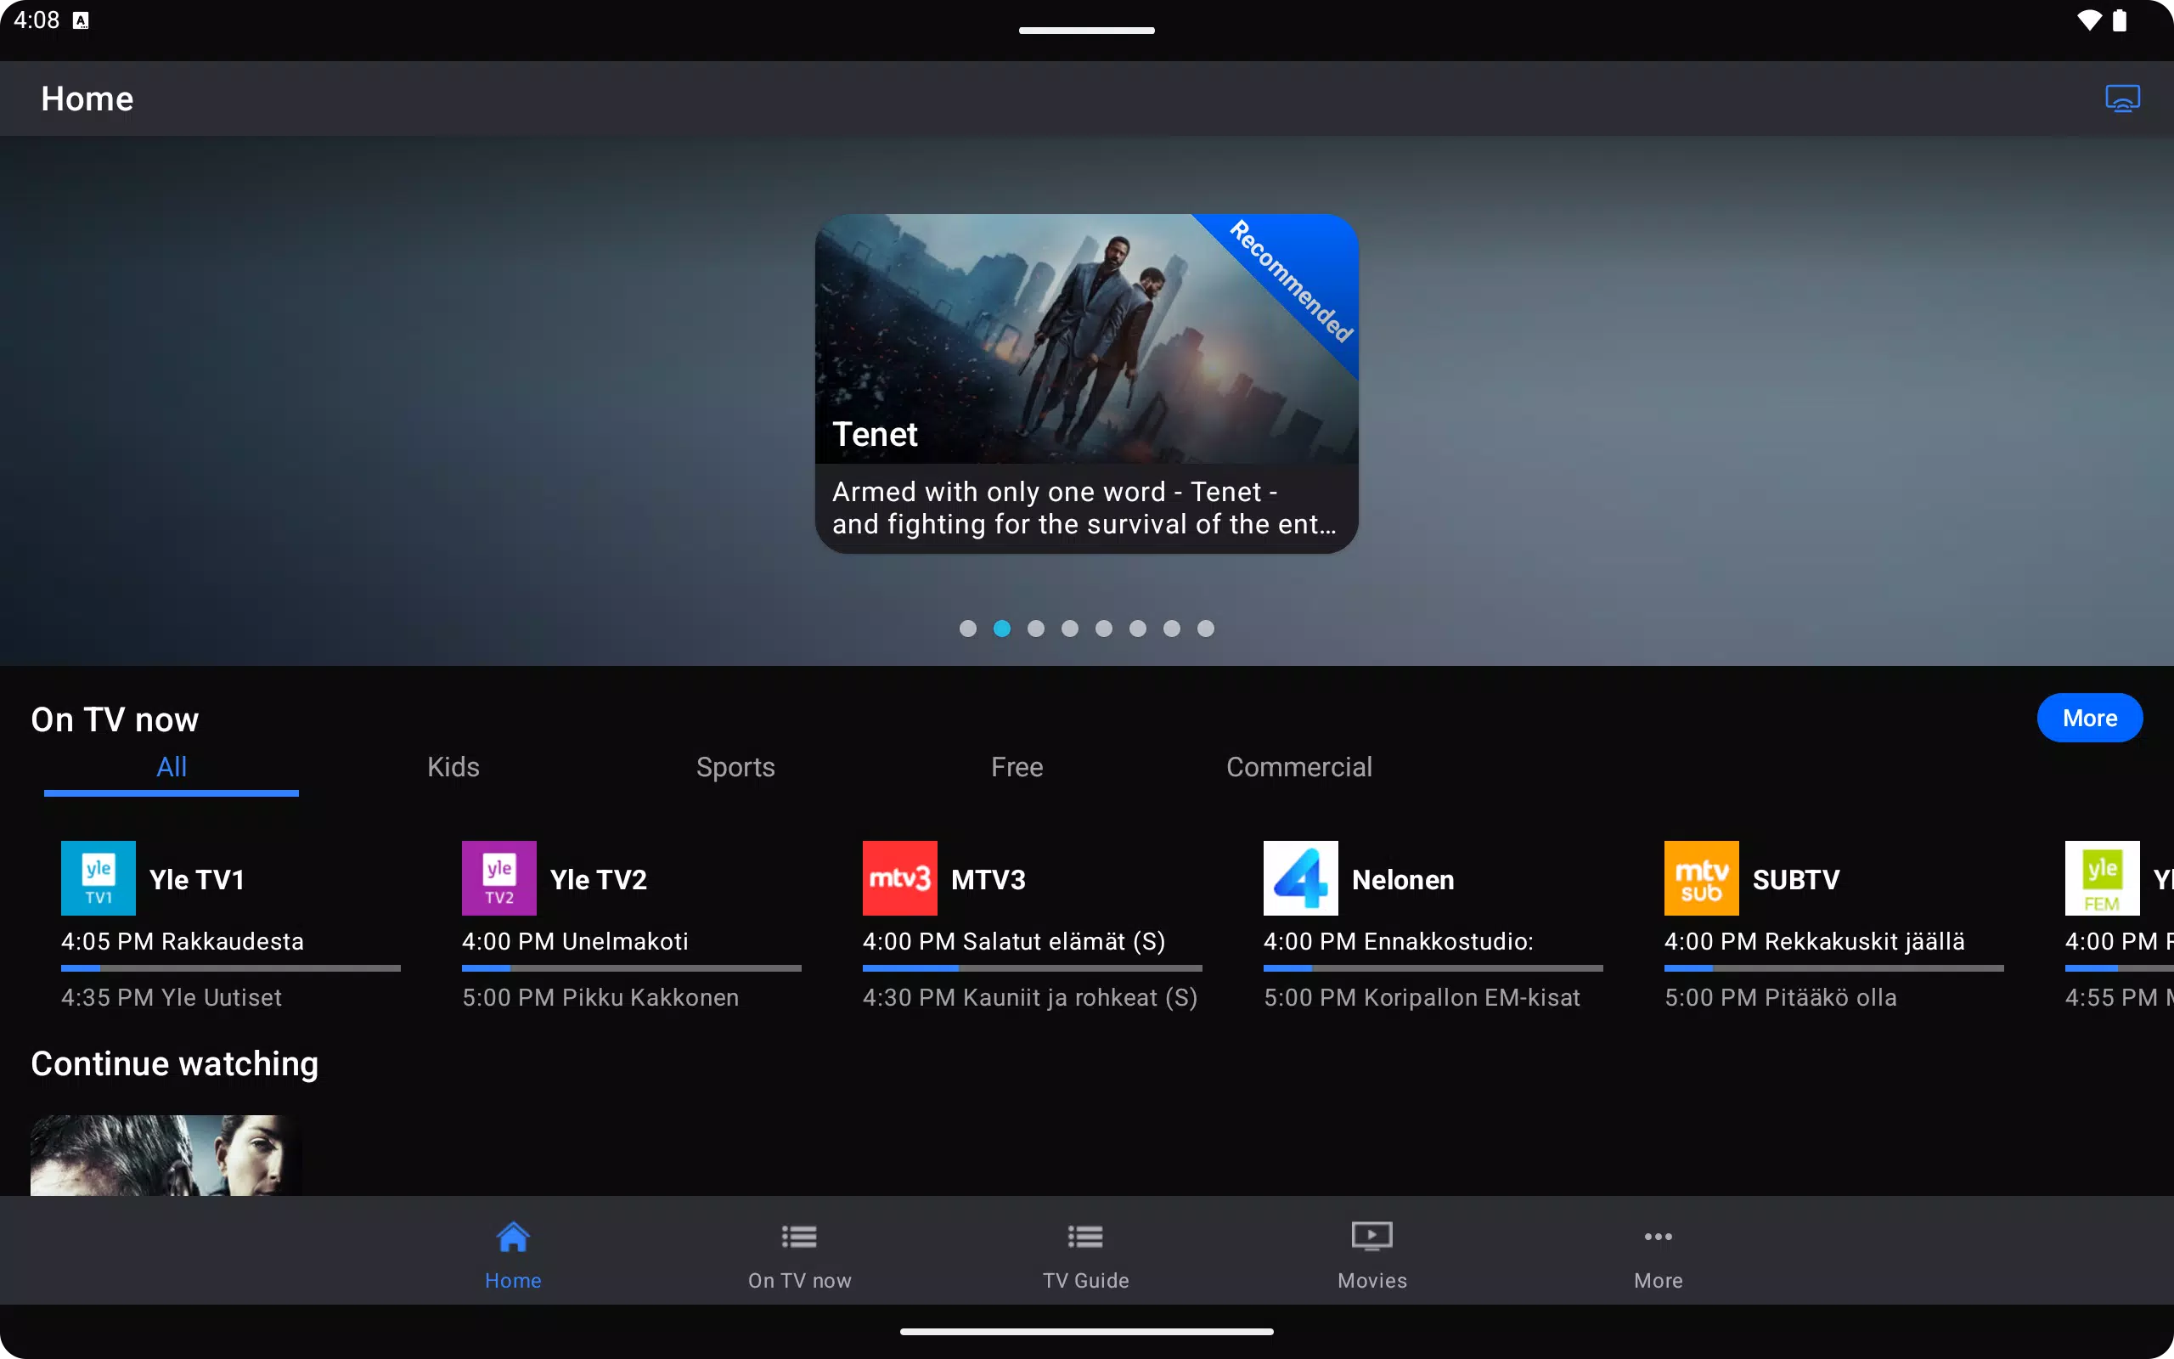Open '4:00 PM Ennakkostudio:' program
2174x1359 pixels.
point(1398,941)
